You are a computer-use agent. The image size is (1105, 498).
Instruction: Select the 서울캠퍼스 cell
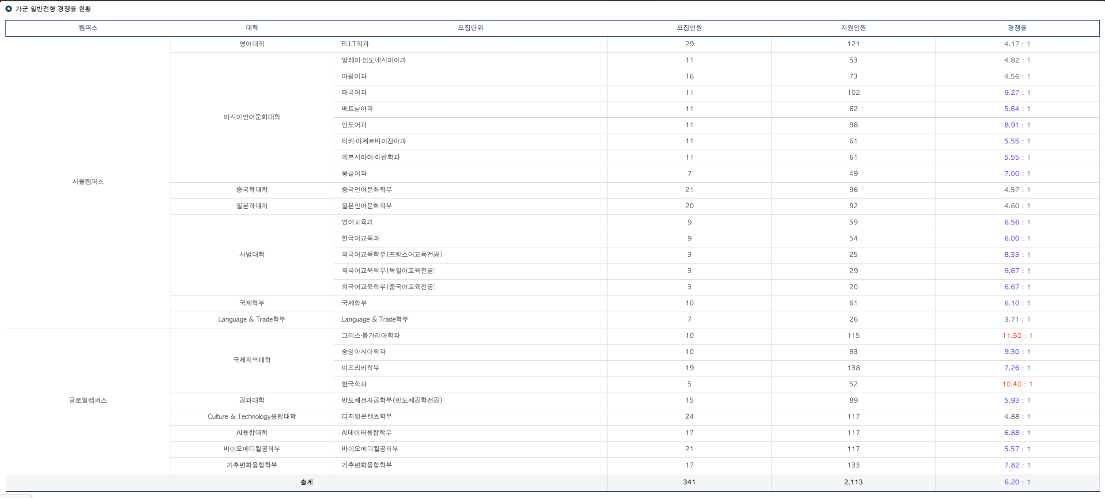[x=88, y=182]
